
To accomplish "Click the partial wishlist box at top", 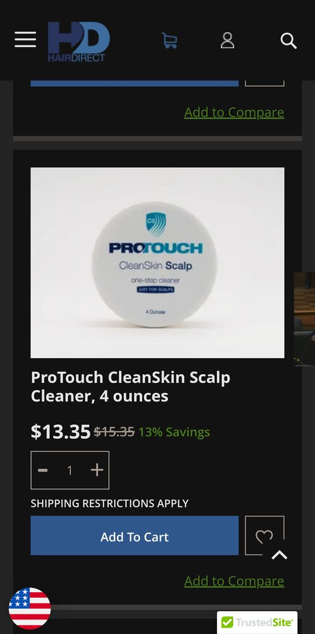I will (264, 83).
